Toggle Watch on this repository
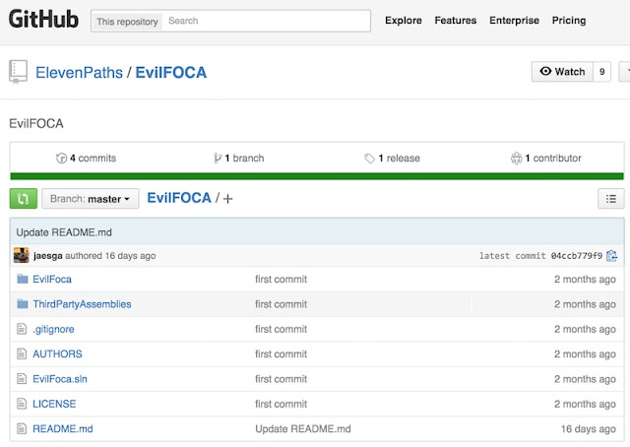 coord(562,72)
